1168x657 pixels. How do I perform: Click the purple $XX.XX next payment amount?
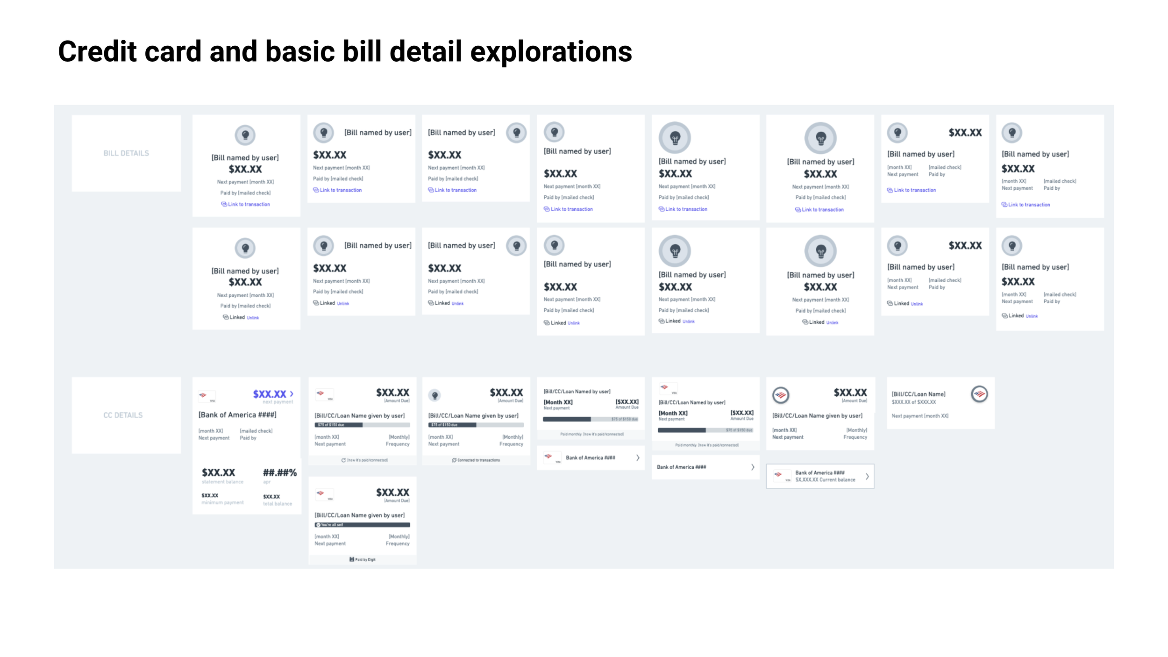pos(270,394)
